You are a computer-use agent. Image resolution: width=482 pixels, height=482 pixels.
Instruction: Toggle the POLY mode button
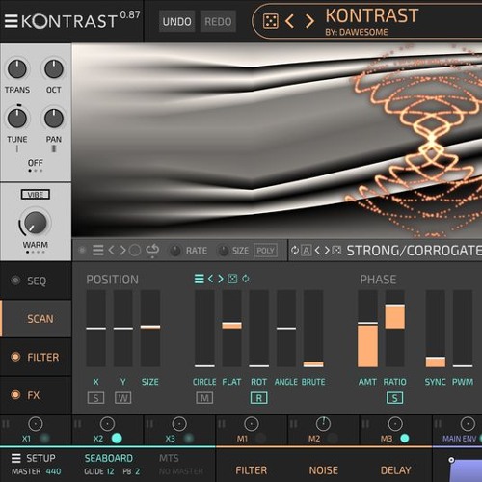click(x=265, y=251)
